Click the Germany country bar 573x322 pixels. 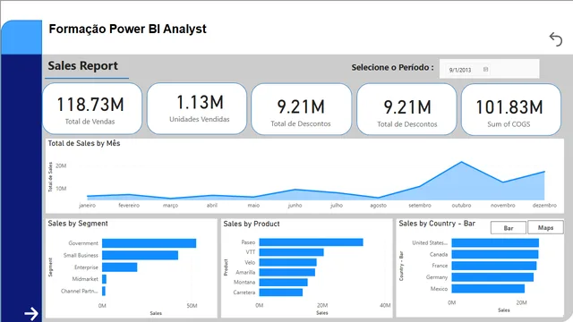coord(492,277)
